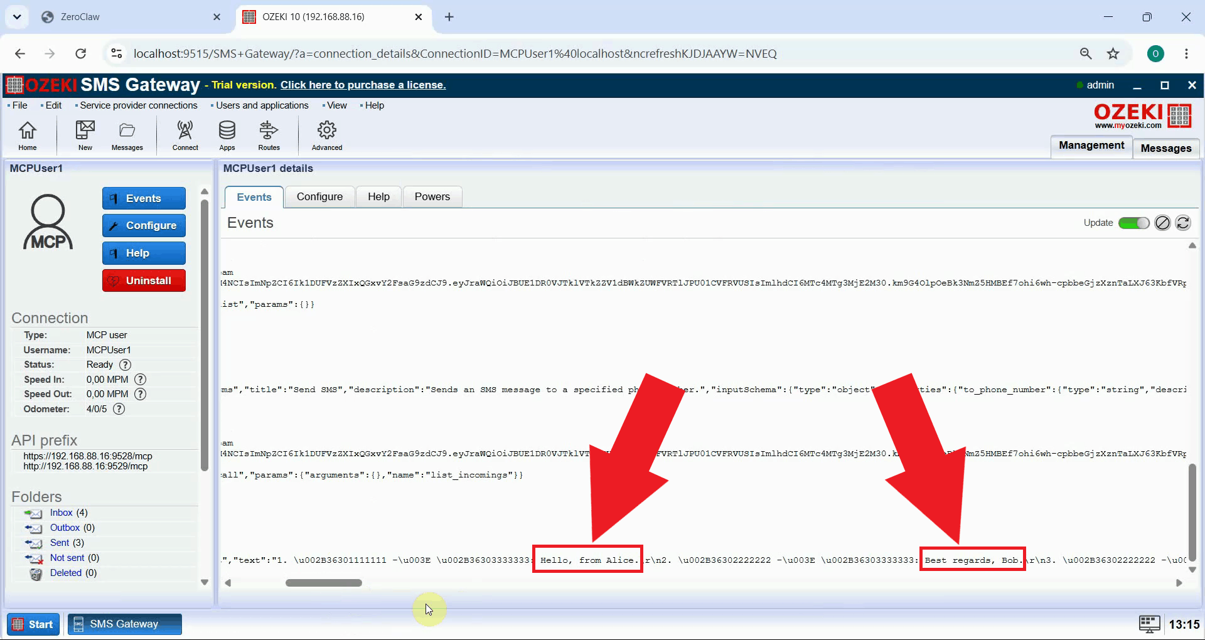Open the View menu

[336, 105]
